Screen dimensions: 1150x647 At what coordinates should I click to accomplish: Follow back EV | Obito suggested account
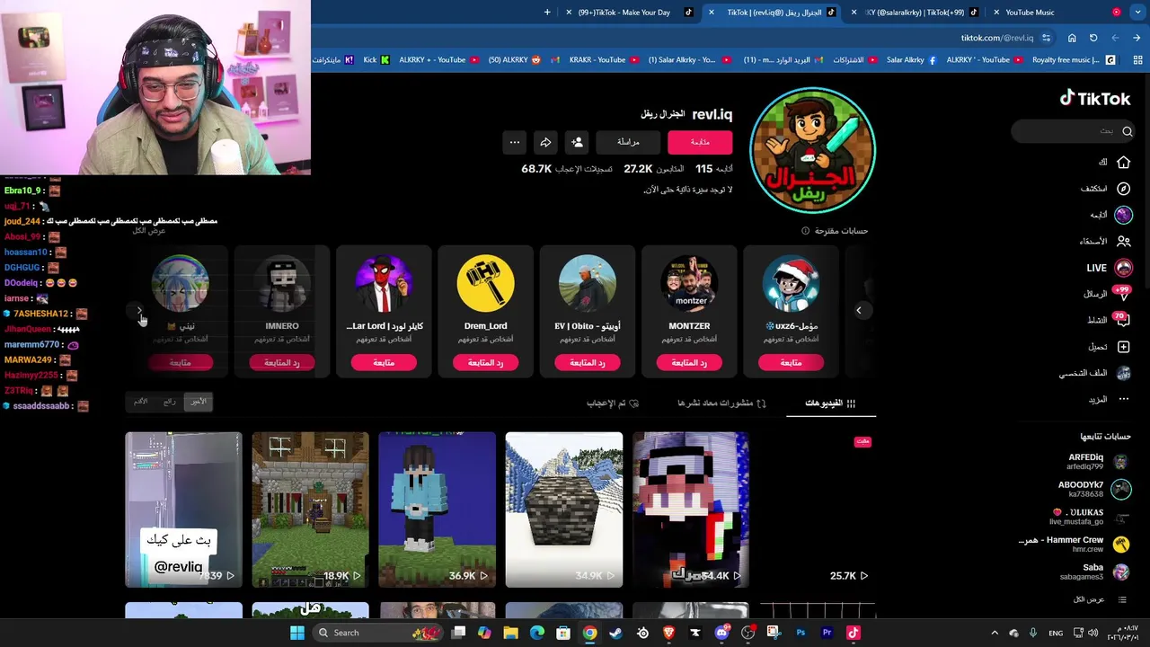(x=588, y=362)
